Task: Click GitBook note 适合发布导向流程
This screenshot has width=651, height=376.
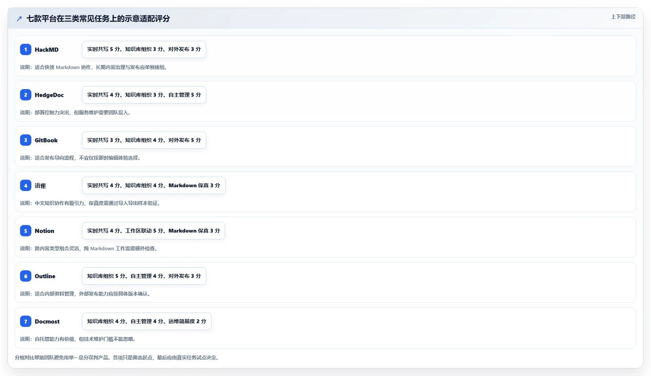Action: click(x=80, y=158)
